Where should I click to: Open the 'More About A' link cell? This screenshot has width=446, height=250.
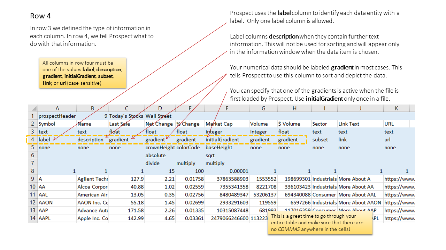360,179
